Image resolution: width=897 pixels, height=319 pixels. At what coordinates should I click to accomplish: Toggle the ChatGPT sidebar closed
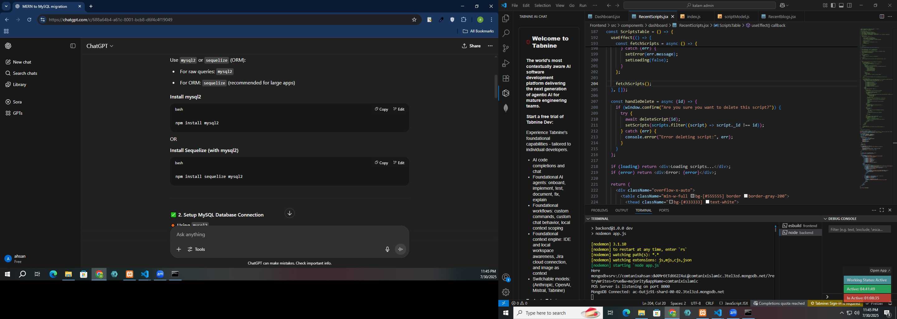click(73, 46)
